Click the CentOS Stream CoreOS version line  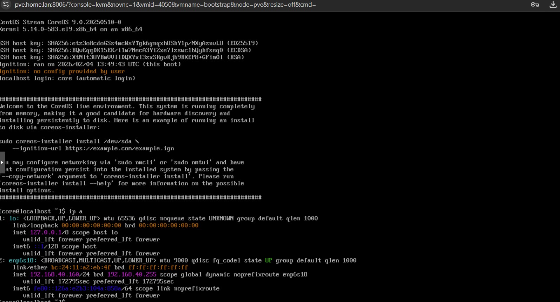click(x=60, y=22)
